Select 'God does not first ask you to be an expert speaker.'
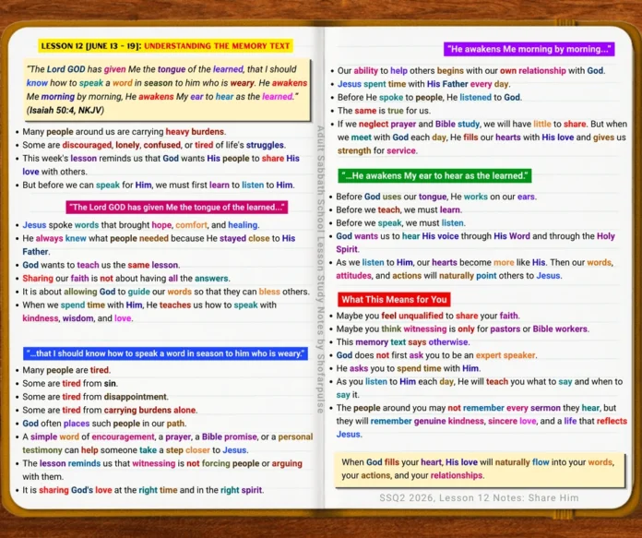The image size is (642, 538). click(x=436, y=355)
